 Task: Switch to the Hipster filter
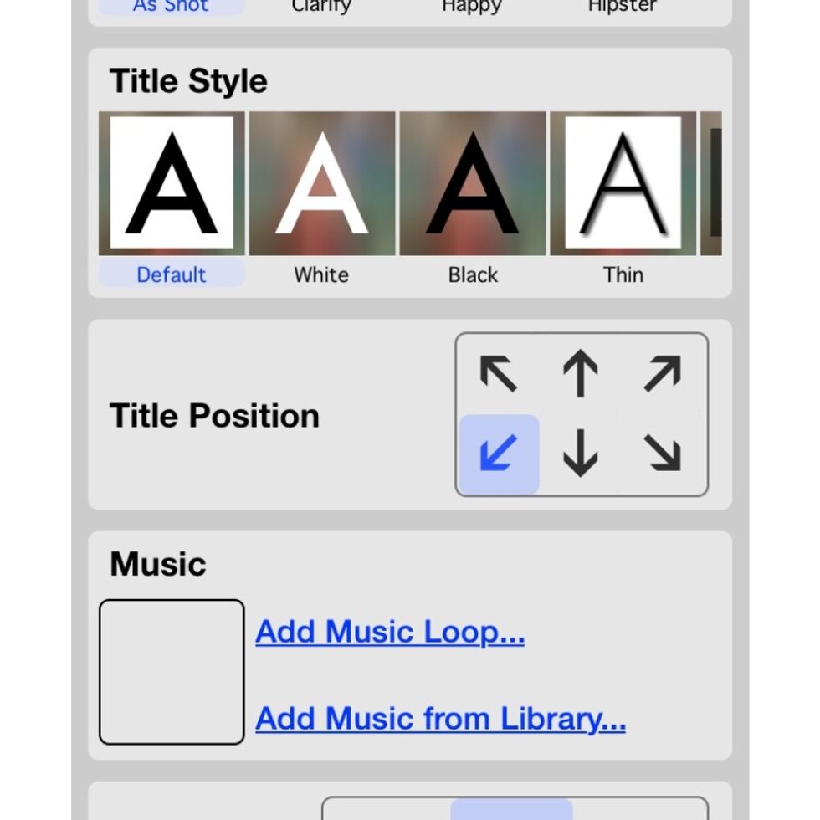tap(622, 7)
